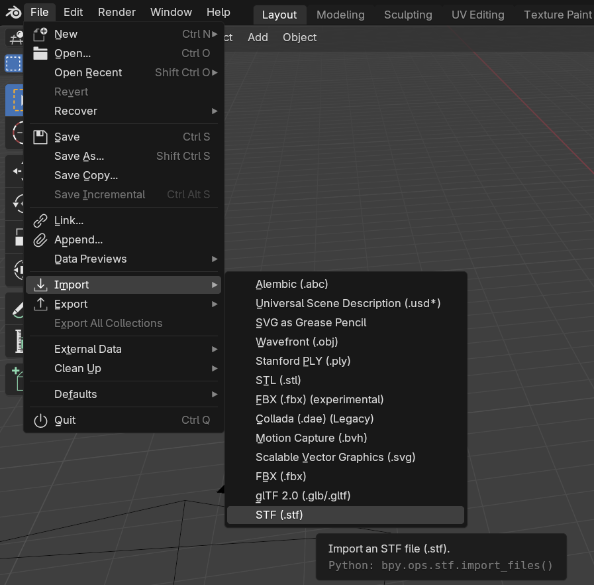Import Motion Capture (.bvh)
The width and height of the screenshot is (594, 585).
point(346,438)
